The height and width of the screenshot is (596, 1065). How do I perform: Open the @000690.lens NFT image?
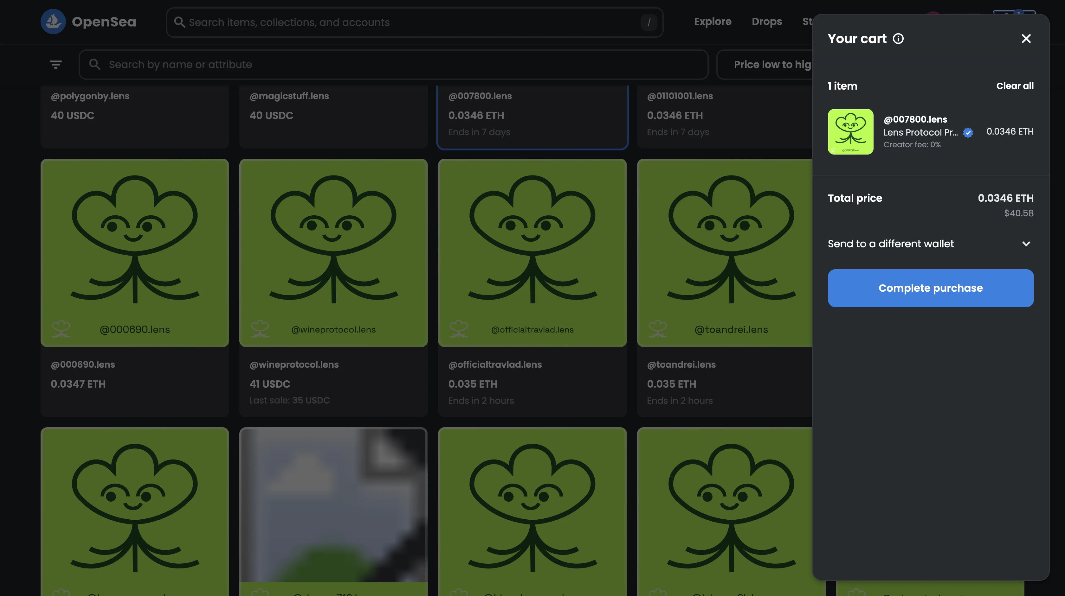pos(135,253)
